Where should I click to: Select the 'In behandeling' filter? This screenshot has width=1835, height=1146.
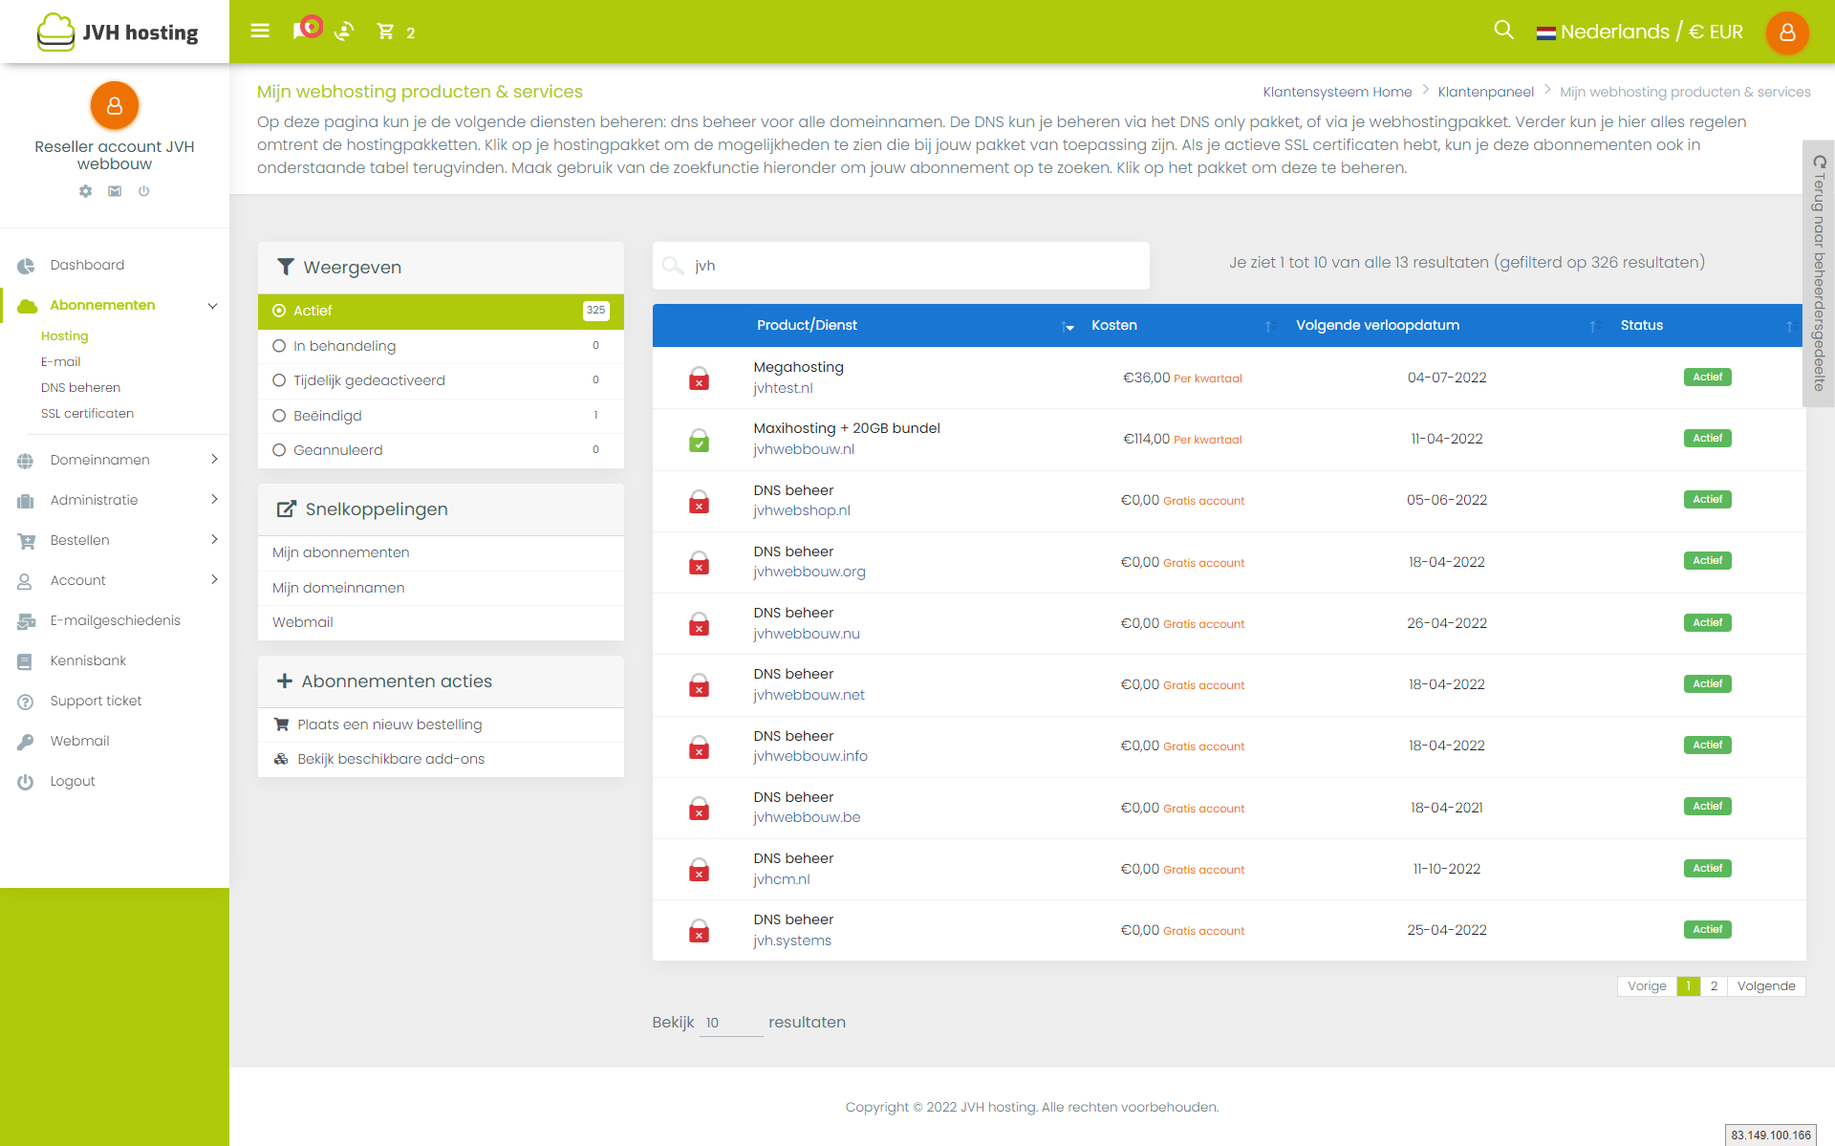click(x=344, y=346)
